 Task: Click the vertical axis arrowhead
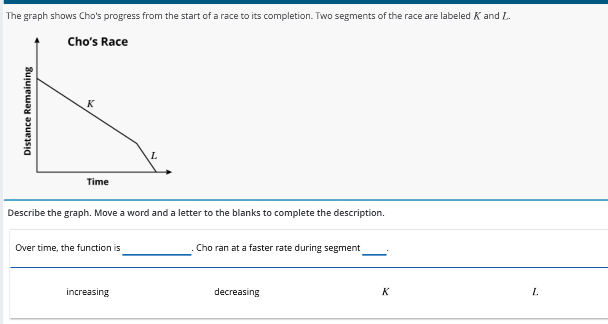pyautogui.click(x=37, y=40)
